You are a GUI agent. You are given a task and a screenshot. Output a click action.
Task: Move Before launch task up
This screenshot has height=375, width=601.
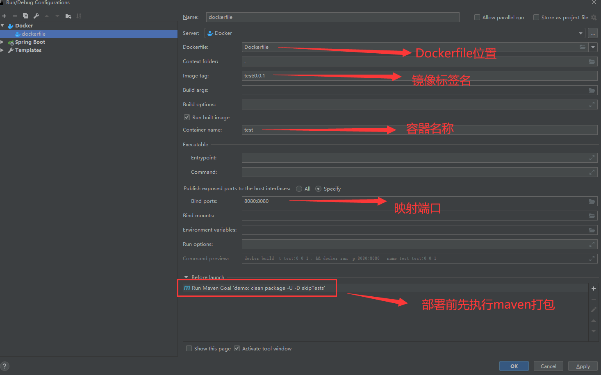point(593,320)
